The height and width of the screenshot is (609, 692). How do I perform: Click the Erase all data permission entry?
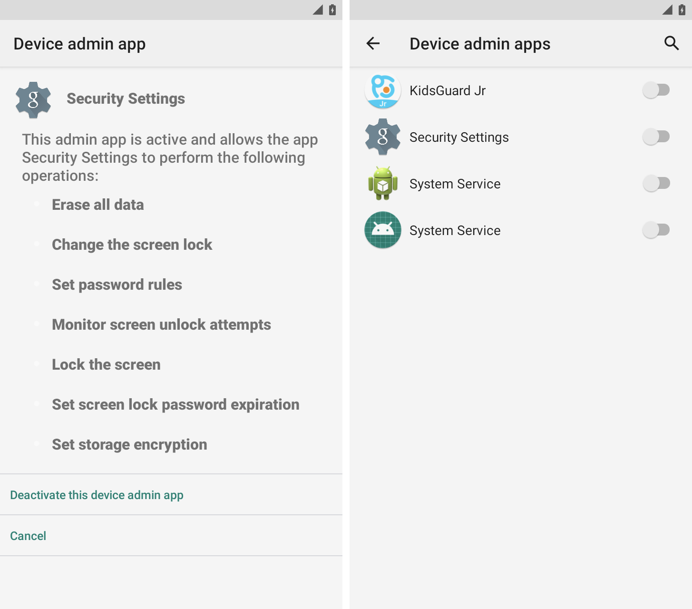(x=98, y=205)
